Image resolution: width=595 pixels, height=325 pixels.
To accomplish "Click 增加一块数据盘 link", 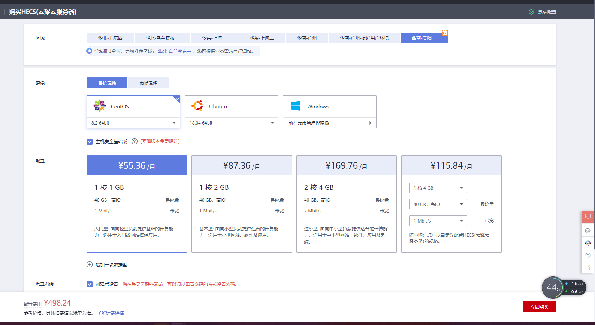I will coord(111,264).
